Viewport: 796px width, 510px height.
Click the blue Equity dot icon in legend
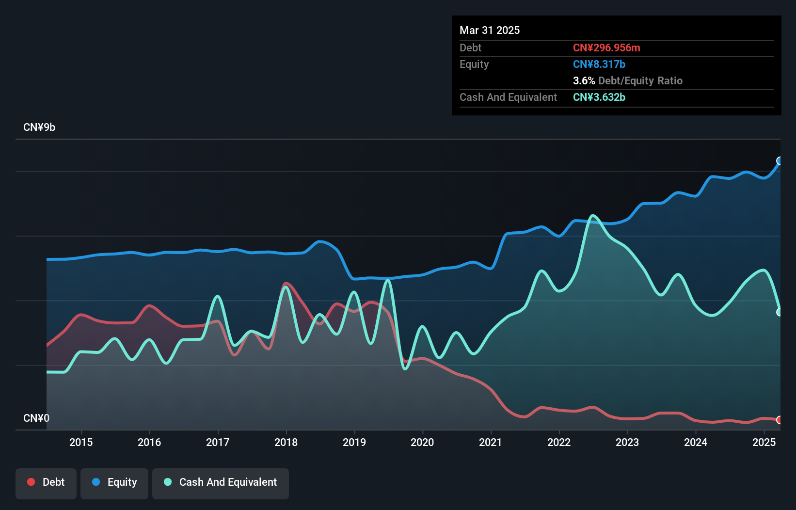(x=97, y=482)
